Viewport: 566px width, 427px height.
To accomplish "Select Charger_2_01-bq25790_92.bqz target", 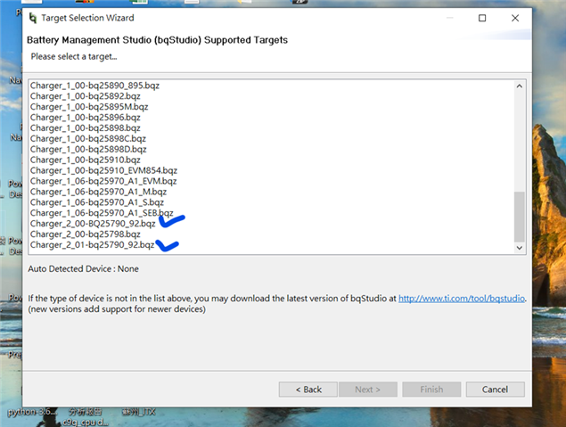I will [x=93, y=245].
